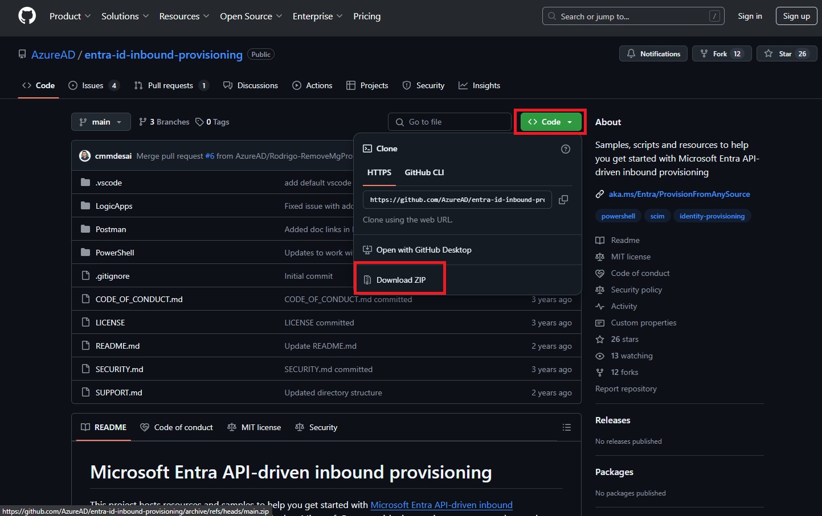This screenshot has height=516, width=822.
Task: Open the GitHub home logo
Action: pos(27,15)
